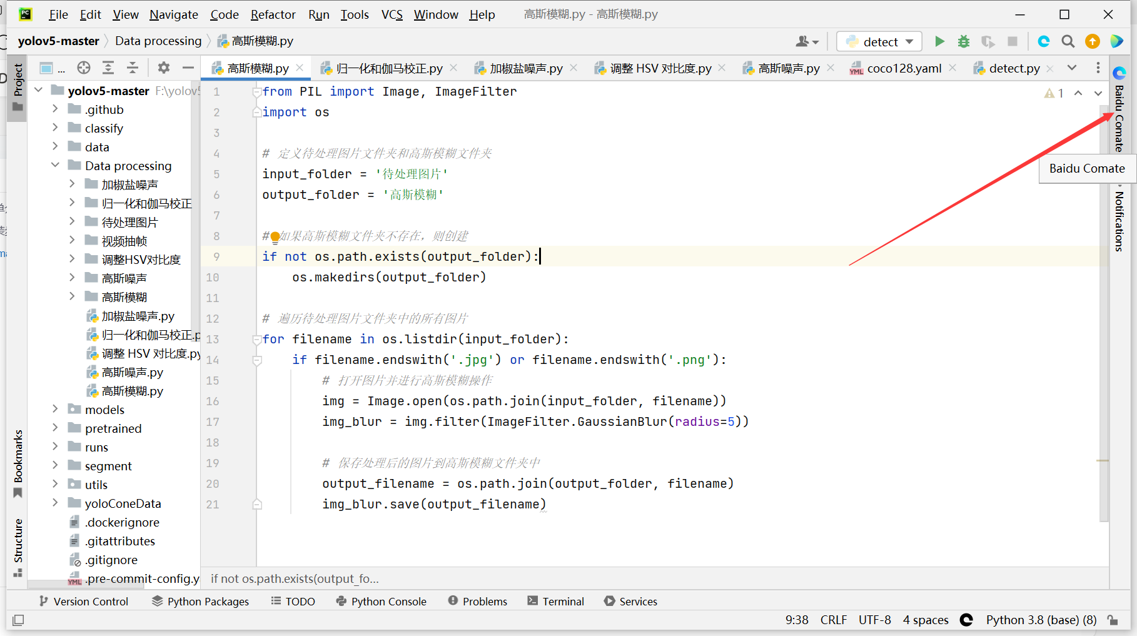Collapse the Data processing folder
The height and width of the screenshot is (636, 1137).
[x=55, y=165]
